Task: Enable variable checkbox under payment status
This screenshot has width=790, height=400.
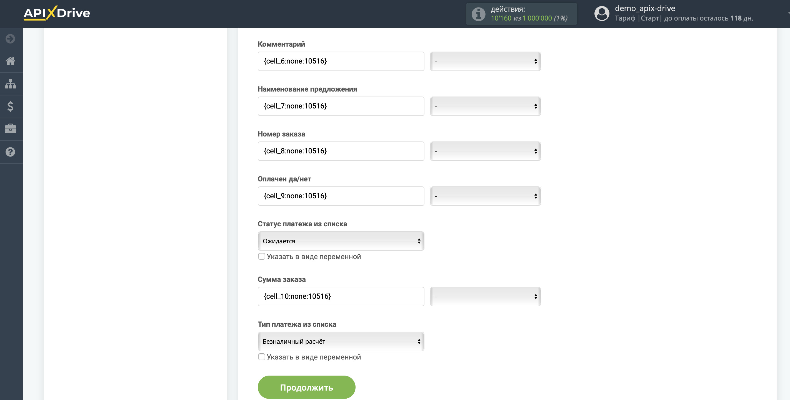Action: click(x=262, y=256)
